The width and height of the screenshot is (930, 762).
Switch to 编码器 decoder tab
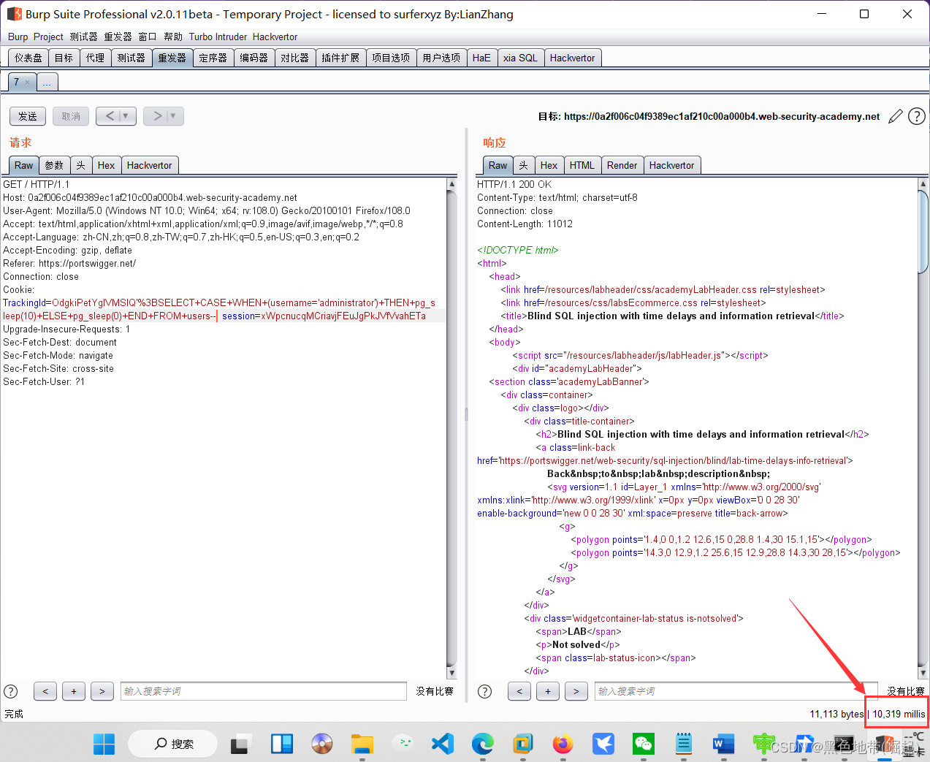click(254, 58)
